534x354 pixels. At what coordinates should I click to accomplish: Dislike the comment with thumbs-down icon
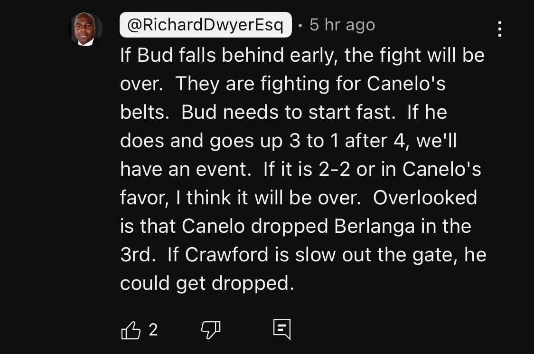point(210,330)
